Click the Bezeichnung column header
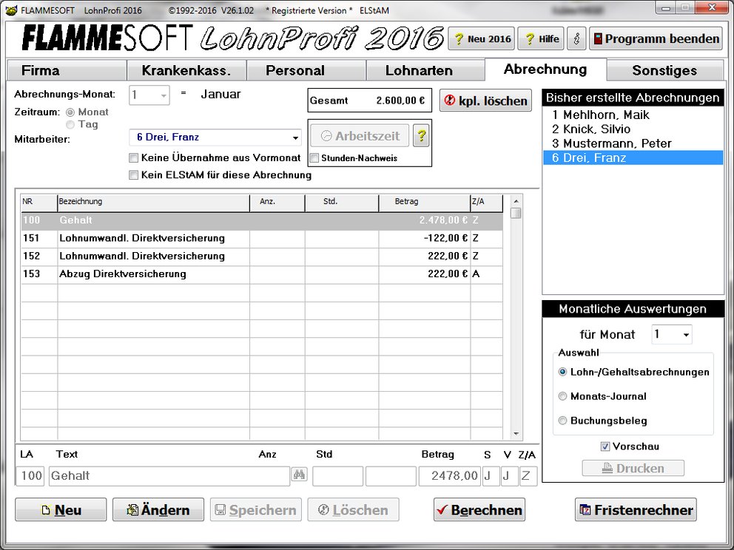734x550 pixels. (x=154, y=202)
